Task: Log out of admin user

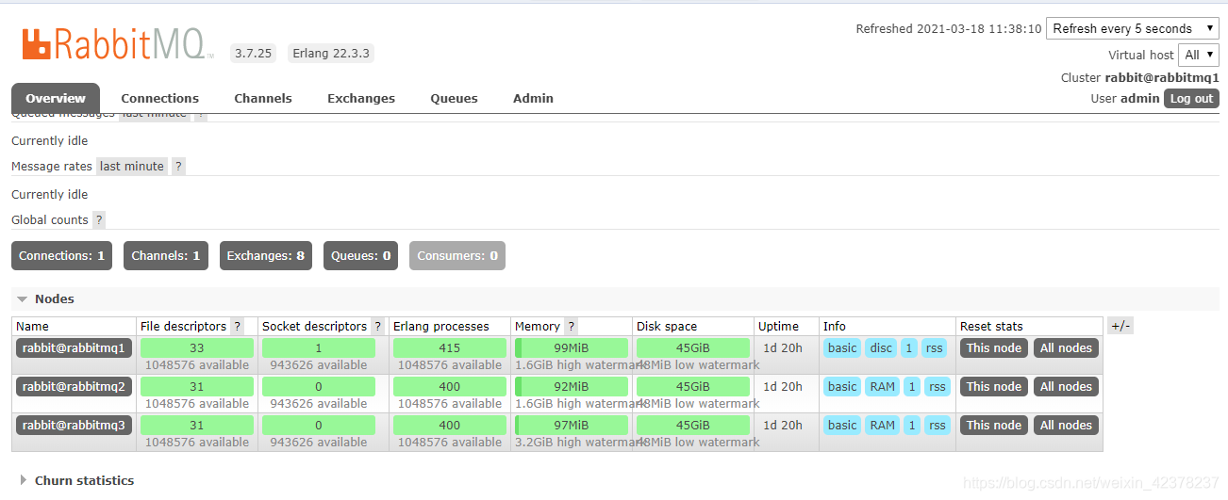Action: 1191,98
